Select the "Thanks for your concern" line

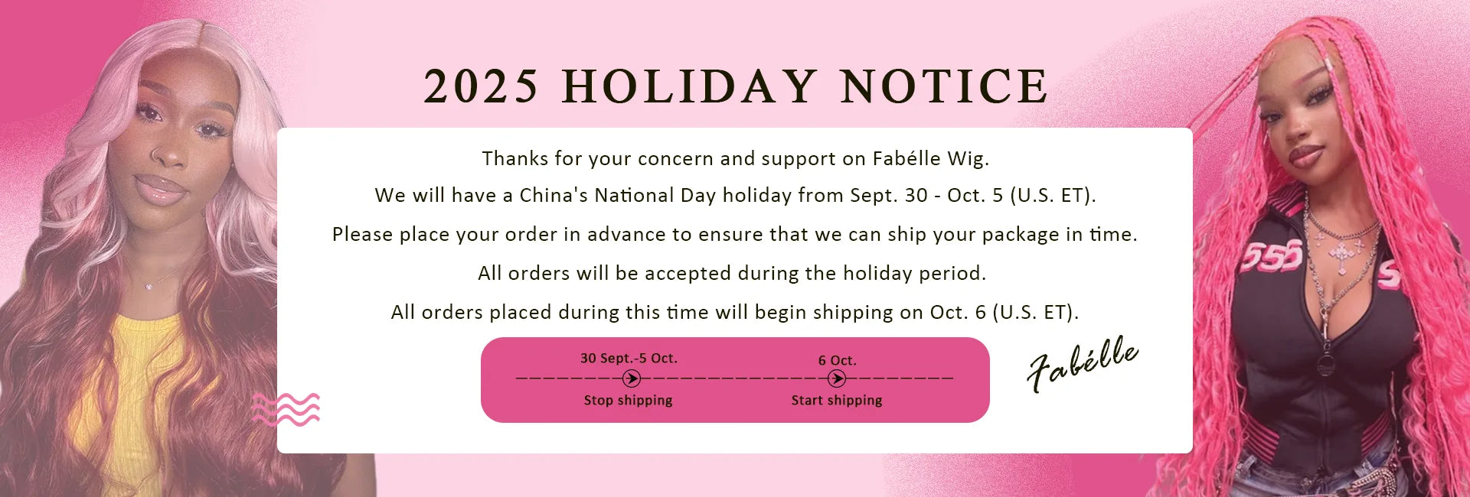pos(735,158)
